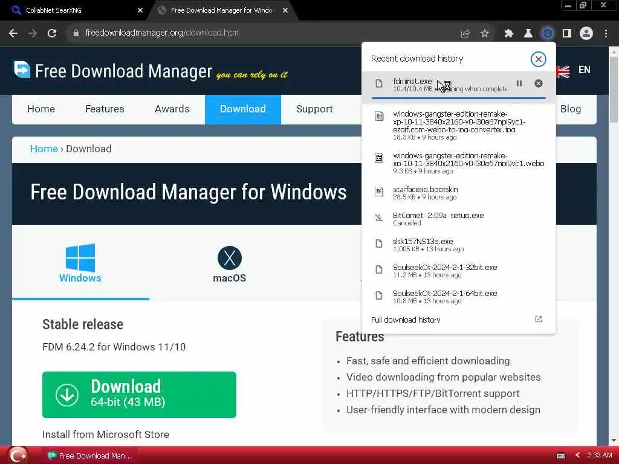619x464 pixels.
Task: Open the Support navigation item
Action: (314, 109)
